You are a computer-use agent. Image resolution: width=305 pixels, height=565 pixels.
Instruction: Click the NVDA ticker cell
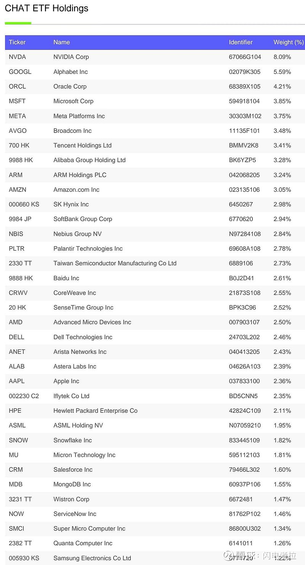point(17,57)
